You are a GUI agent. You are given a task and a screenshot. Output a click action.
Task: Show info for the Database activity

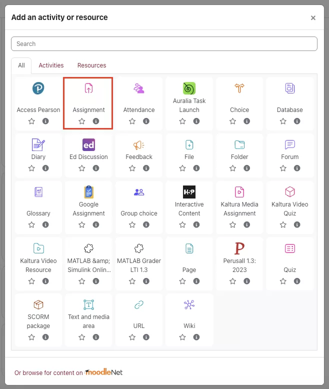click(x=297, y=121)
